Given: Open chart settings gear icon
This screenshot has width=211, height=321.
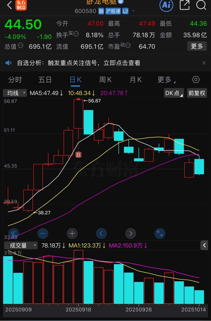Looking at the screenshot, I should coord(196,80).
